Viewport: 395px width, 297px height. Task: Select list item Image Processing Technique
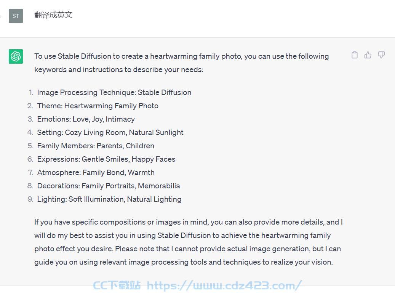point(114,93)
